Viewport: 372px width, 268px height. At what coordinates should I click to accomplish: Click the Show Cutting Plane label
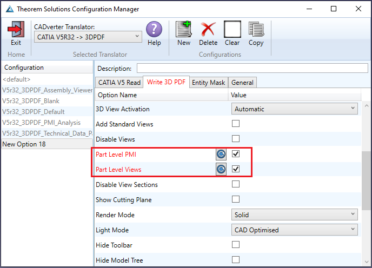tap(124, 200)
